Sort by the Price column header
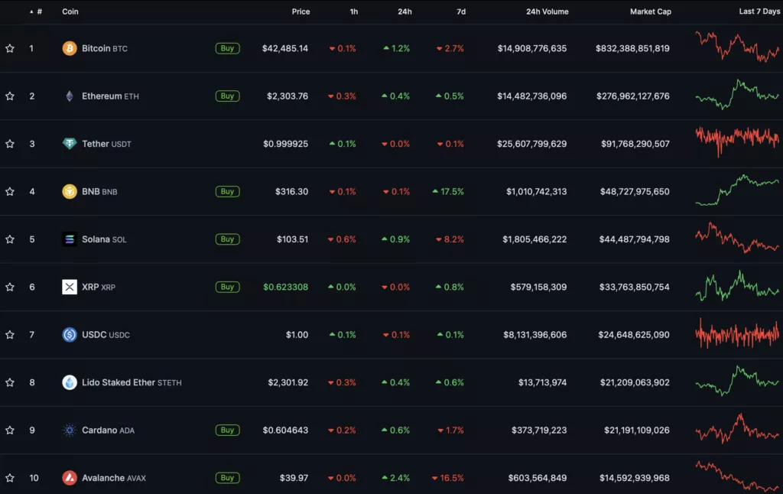Image resolution: width=783 pixels, height=494 pixels. coord(301,11)
